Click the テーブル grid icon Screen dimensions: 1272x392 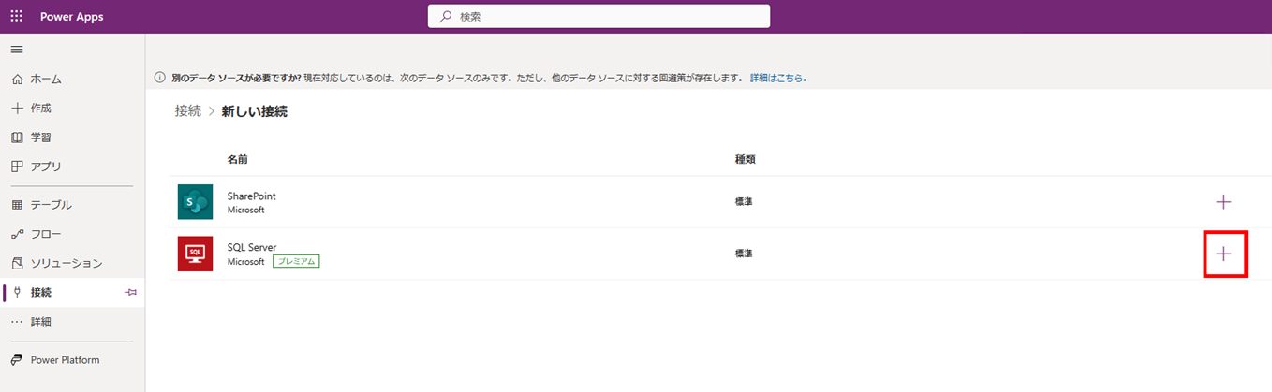click(x=17, y=205)
